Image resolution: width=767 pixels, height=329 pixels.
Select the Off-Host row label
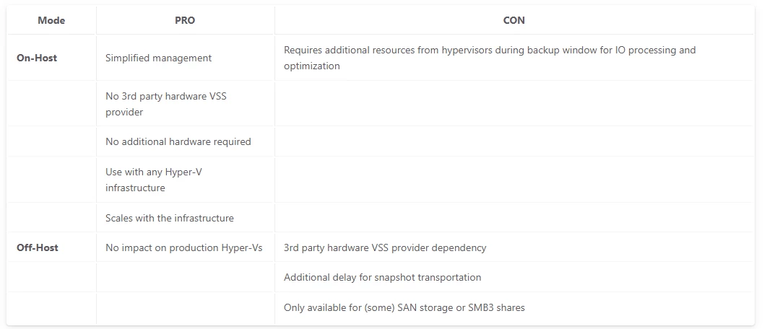pyautogui.click(x=37, y=247)
